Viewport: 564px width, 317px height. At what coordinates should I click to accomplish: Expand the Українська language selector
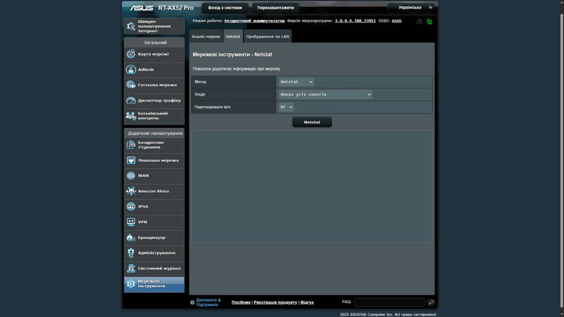pos(411,7)
